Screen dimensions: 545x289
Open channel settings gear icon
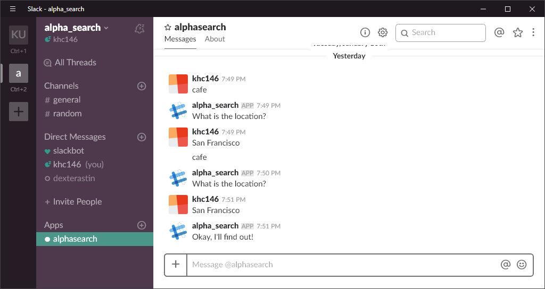(x=383, y=32)
